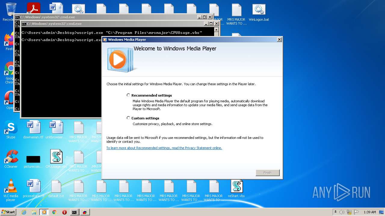This screenshot has width=385, height=216.
Task: Select the MRS MAJOR file beside default.txt
Action: (x=79, y=190)
